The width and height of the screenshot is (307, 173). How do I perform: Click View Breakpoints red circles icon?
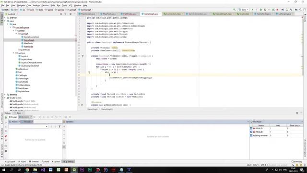pyautogui.click(x=6, y=136)
